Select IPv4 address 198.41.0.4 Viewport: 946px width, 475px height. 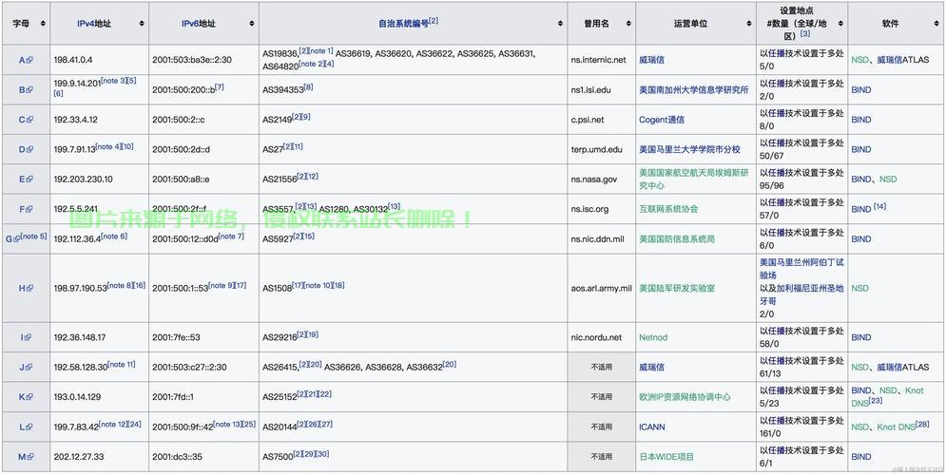coord(73,60)
